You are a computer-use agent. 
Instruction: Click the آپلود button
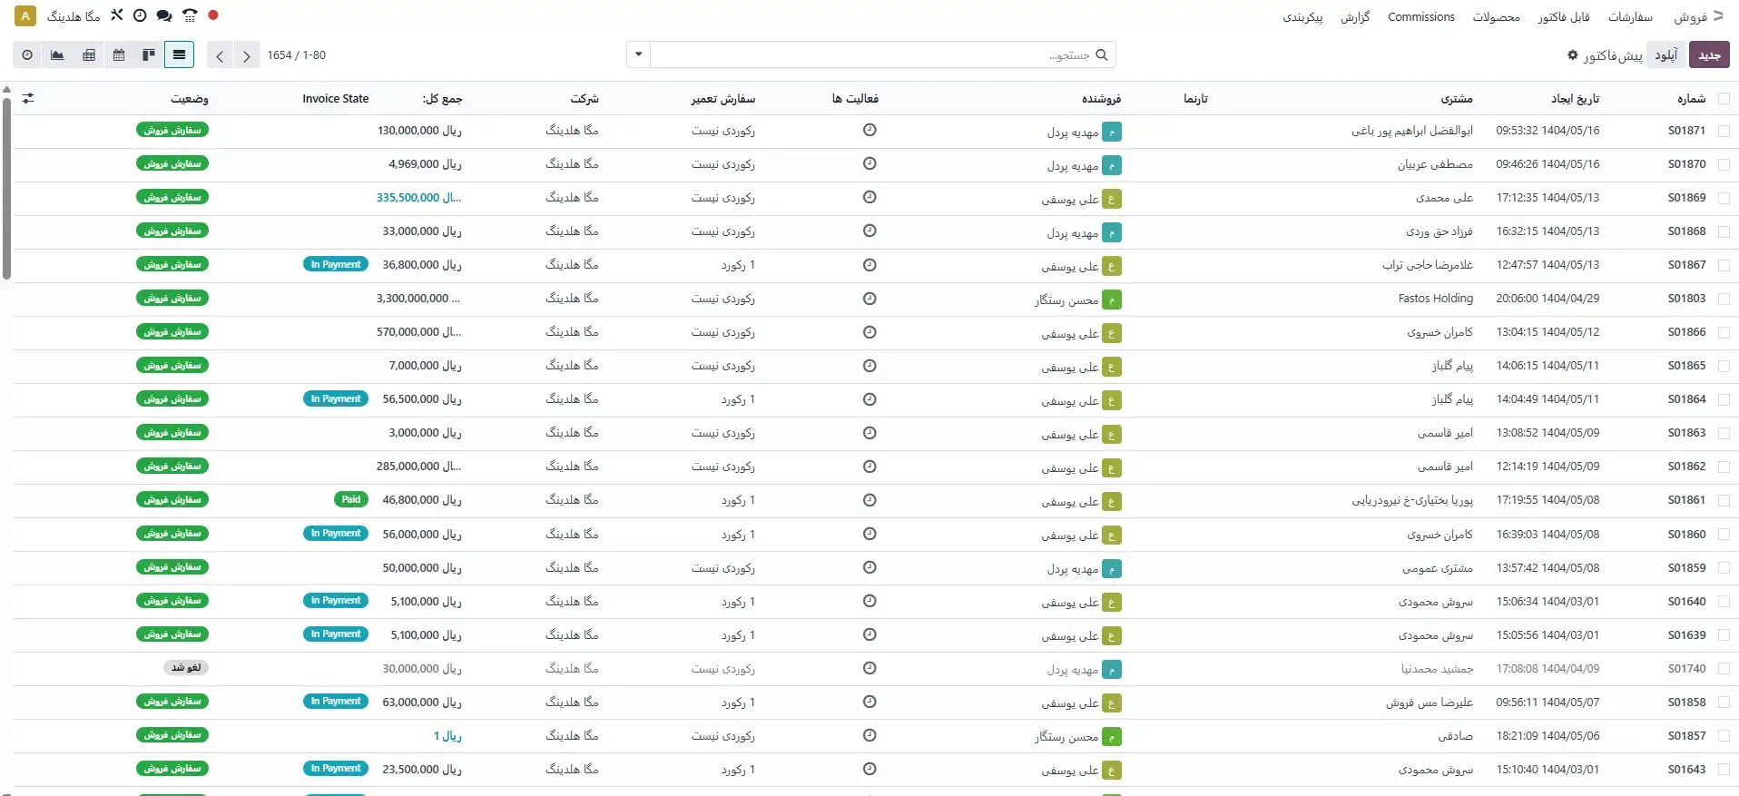(x=1665, y=55)
